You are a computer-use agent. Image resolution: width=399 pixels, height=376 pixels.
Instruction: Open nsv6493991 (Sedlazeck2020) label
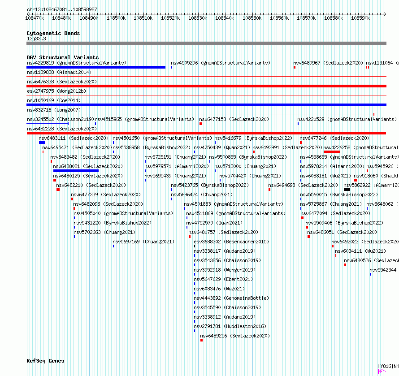pyautogui.click(x=287, y=147)
